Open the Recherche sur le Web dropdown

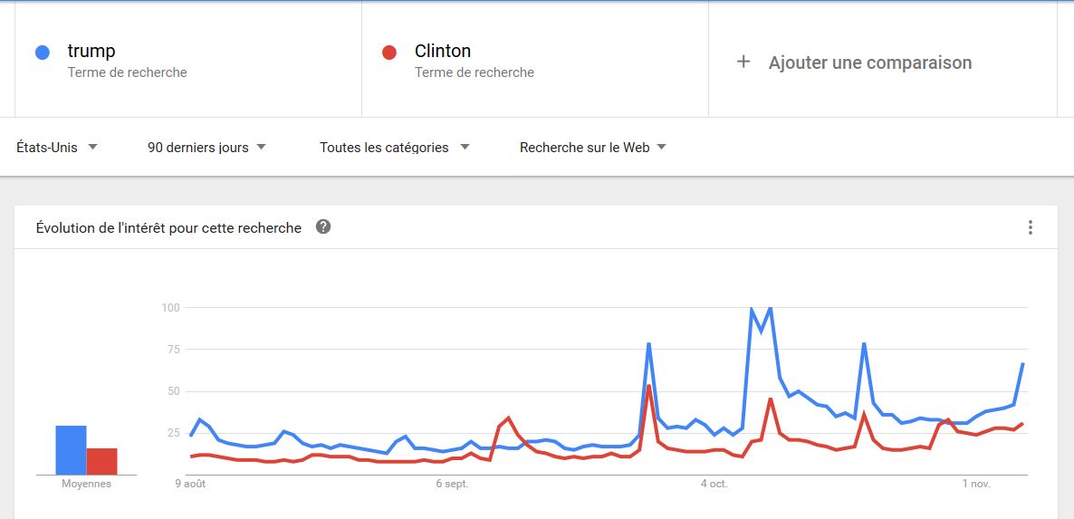point(593,148)
